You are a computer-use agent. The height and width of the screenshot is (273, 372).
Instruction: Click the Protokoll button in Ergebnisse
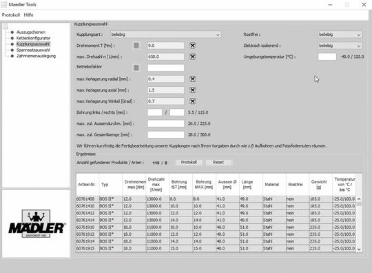tap(189, 163)
